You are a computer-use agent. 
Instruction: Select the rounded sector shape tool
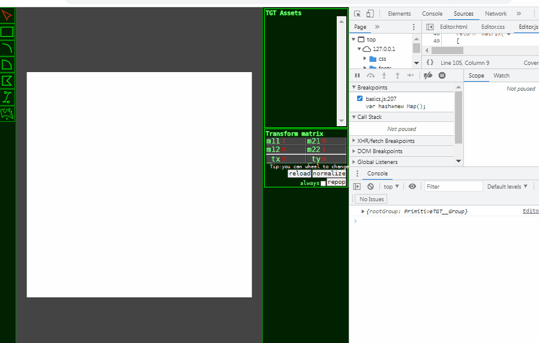[7, 65]
